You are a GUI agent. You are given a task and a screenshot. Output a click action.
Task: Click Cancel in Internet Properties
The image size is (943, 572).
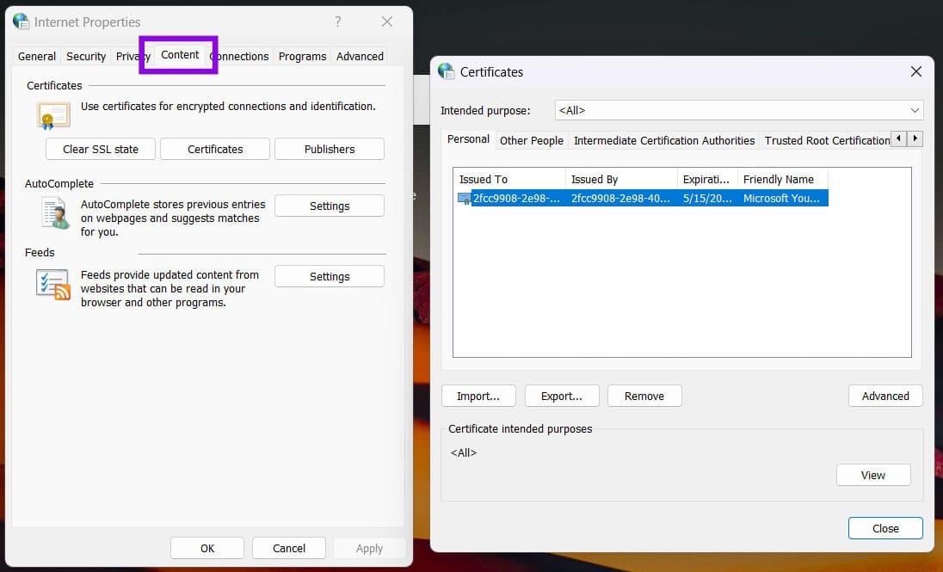[289, 548]
